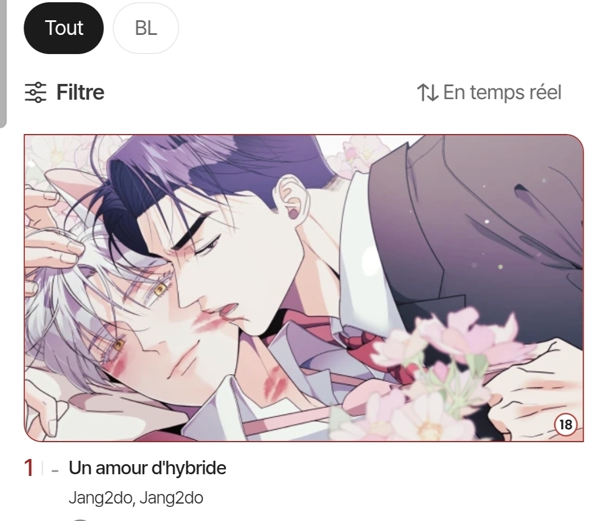Tap the red rank number 1
This screenshot has height=521, width=608.
(x=29, y=467)
